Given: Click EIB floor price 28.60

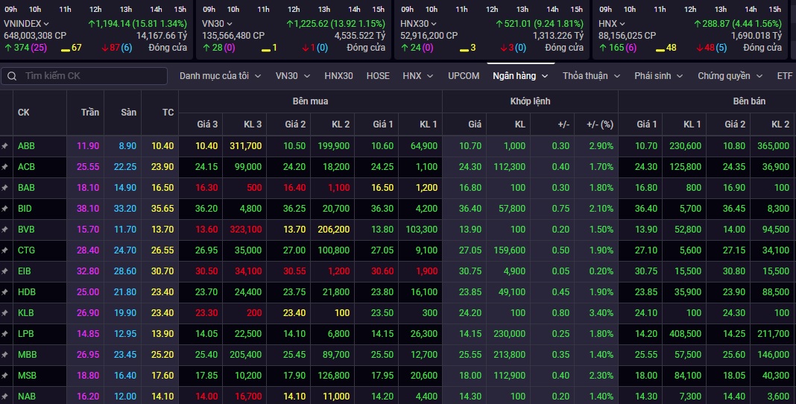Looking at the screenshot, I should pyautogui.click(x=125, y=271).
